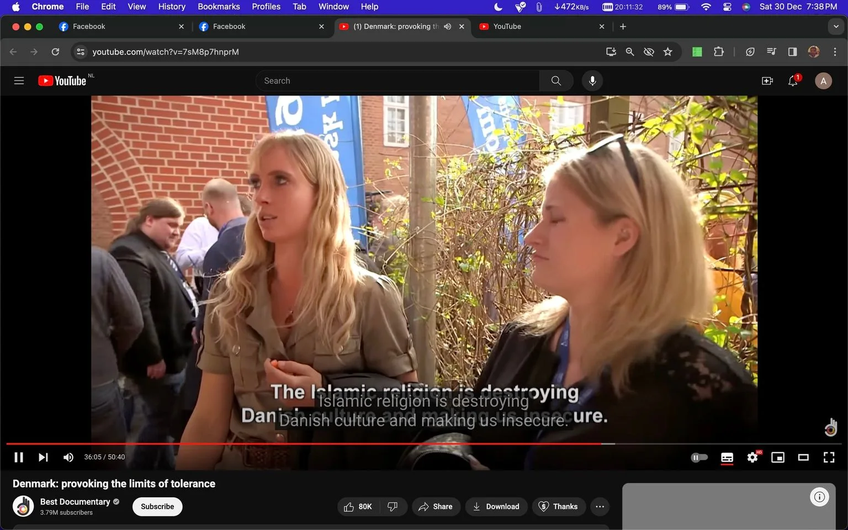Open Chrome tab search dropdown arrow
848x530 pixels.
coord(836,26)
